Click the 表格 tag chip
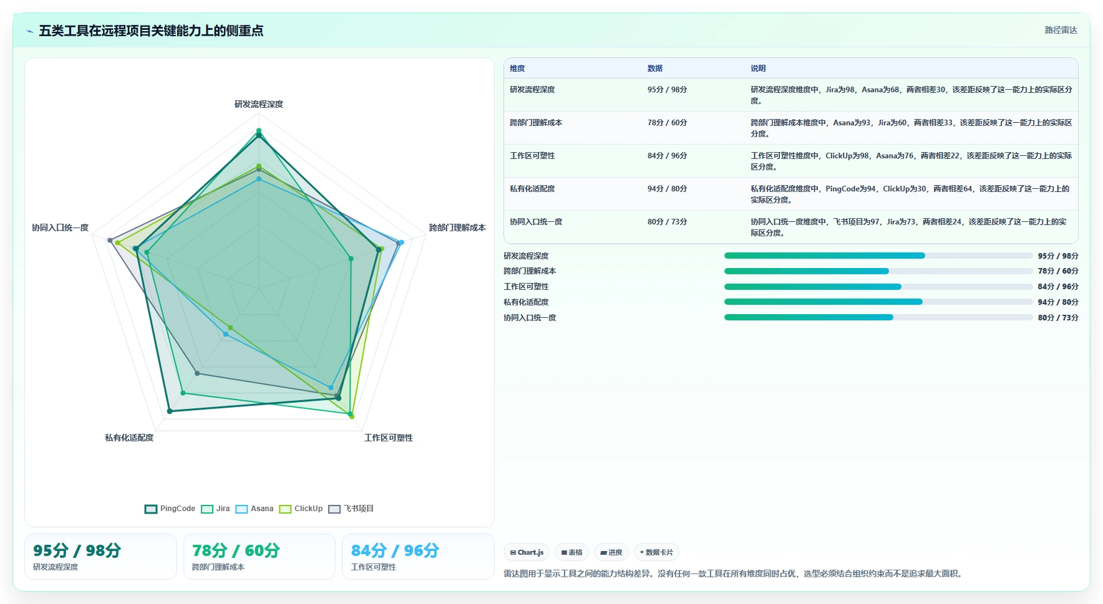Viewport: 1103px width, 604px height. tap(571, 552)
